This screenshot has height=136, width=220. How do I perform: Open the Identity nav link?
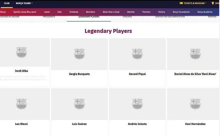(131, 12)
